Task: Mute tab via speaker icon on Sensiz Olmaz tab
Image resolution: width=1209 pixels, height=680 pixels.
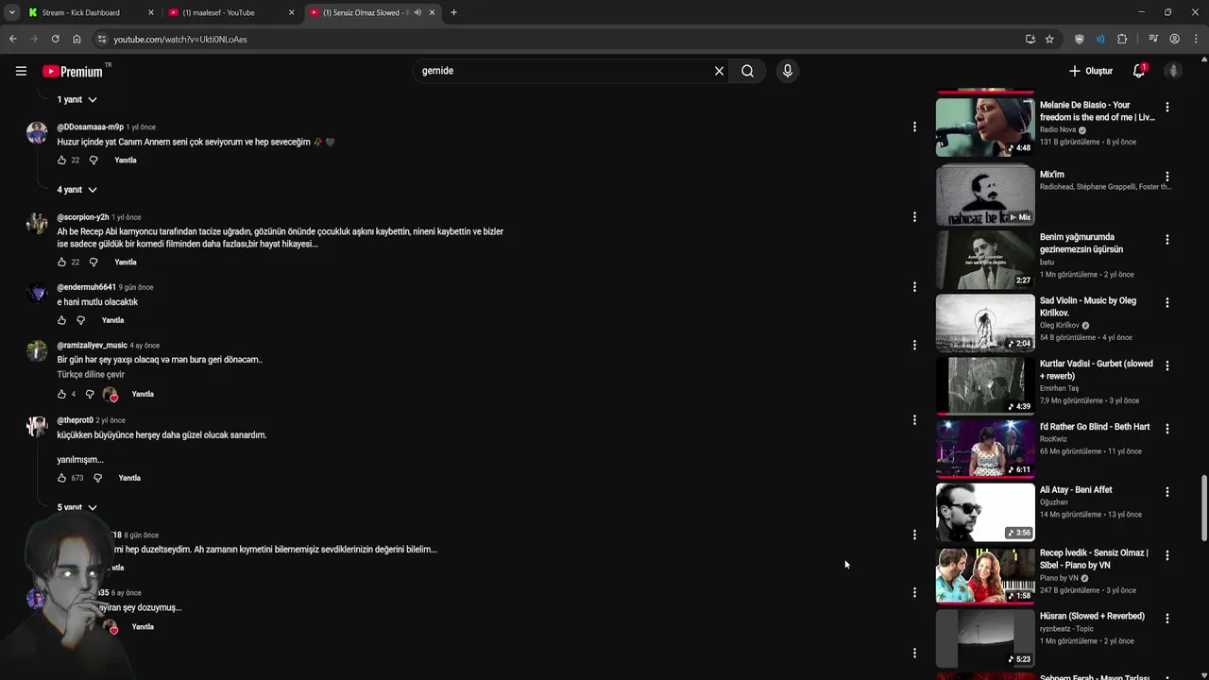Action: pyautogui.click(x=417, y=12)
